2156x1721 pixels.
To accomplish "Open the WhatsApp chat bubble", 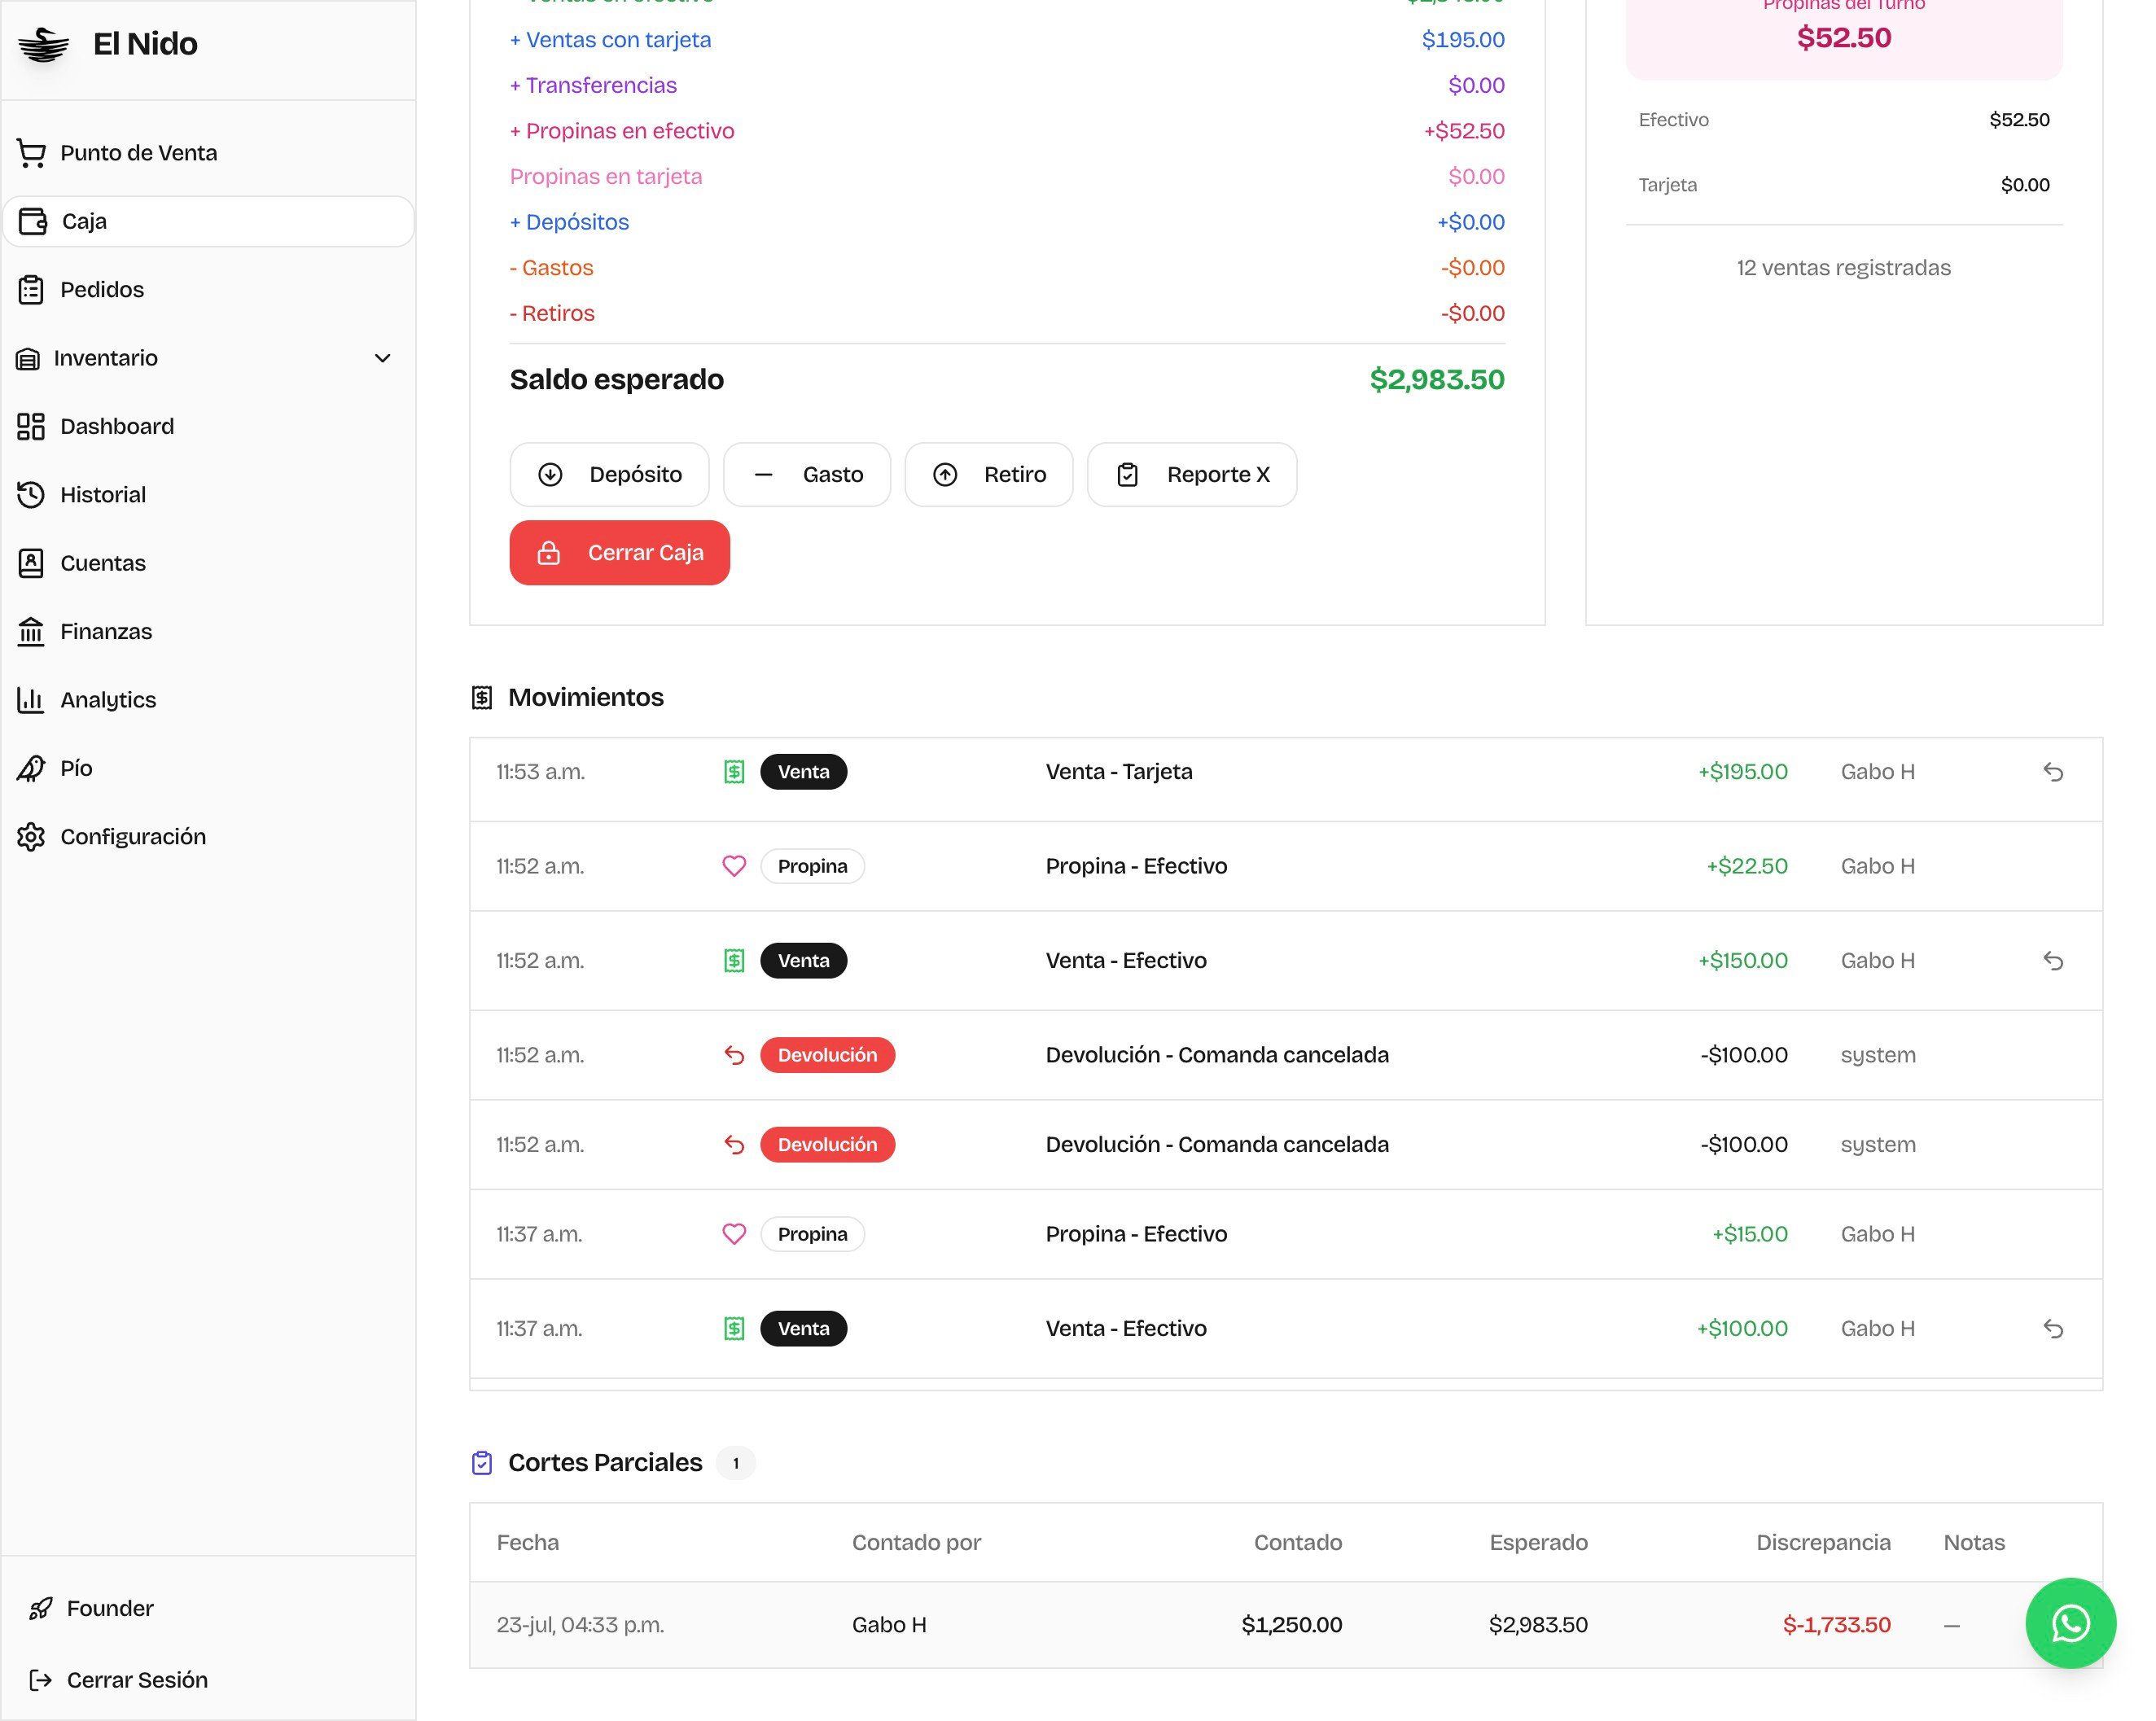I will tap(2070, 1623).
